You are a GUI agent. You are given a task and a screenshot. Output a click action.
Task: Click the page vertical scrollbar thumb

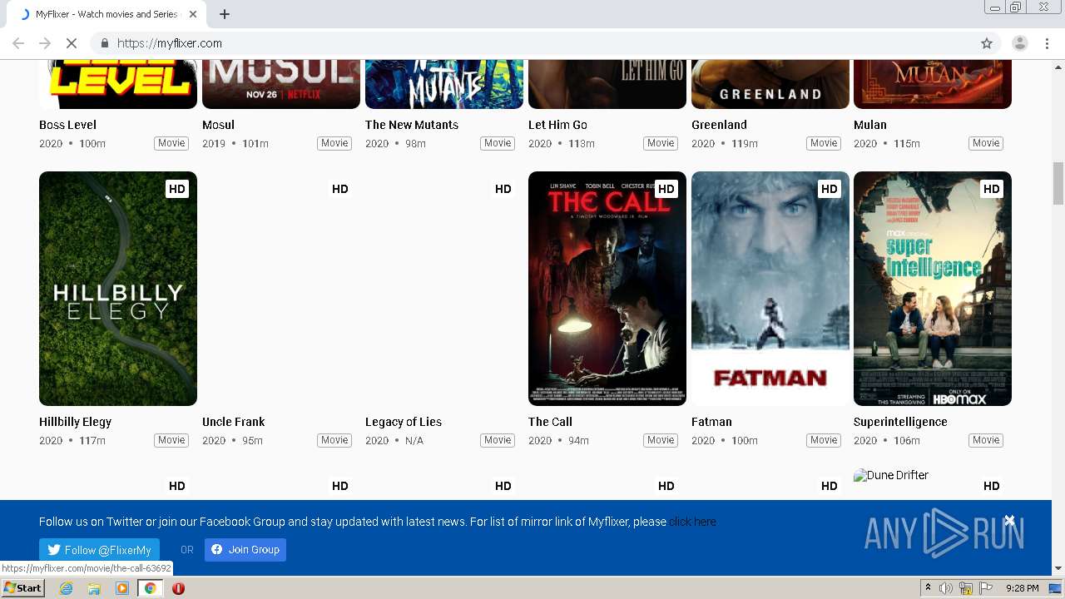click(1058, 183)
